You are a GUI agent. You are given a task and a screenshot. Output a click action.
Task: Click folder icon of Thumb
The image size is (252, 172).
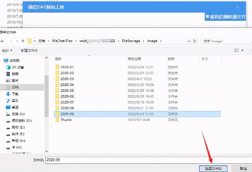[x=57, y=120]
